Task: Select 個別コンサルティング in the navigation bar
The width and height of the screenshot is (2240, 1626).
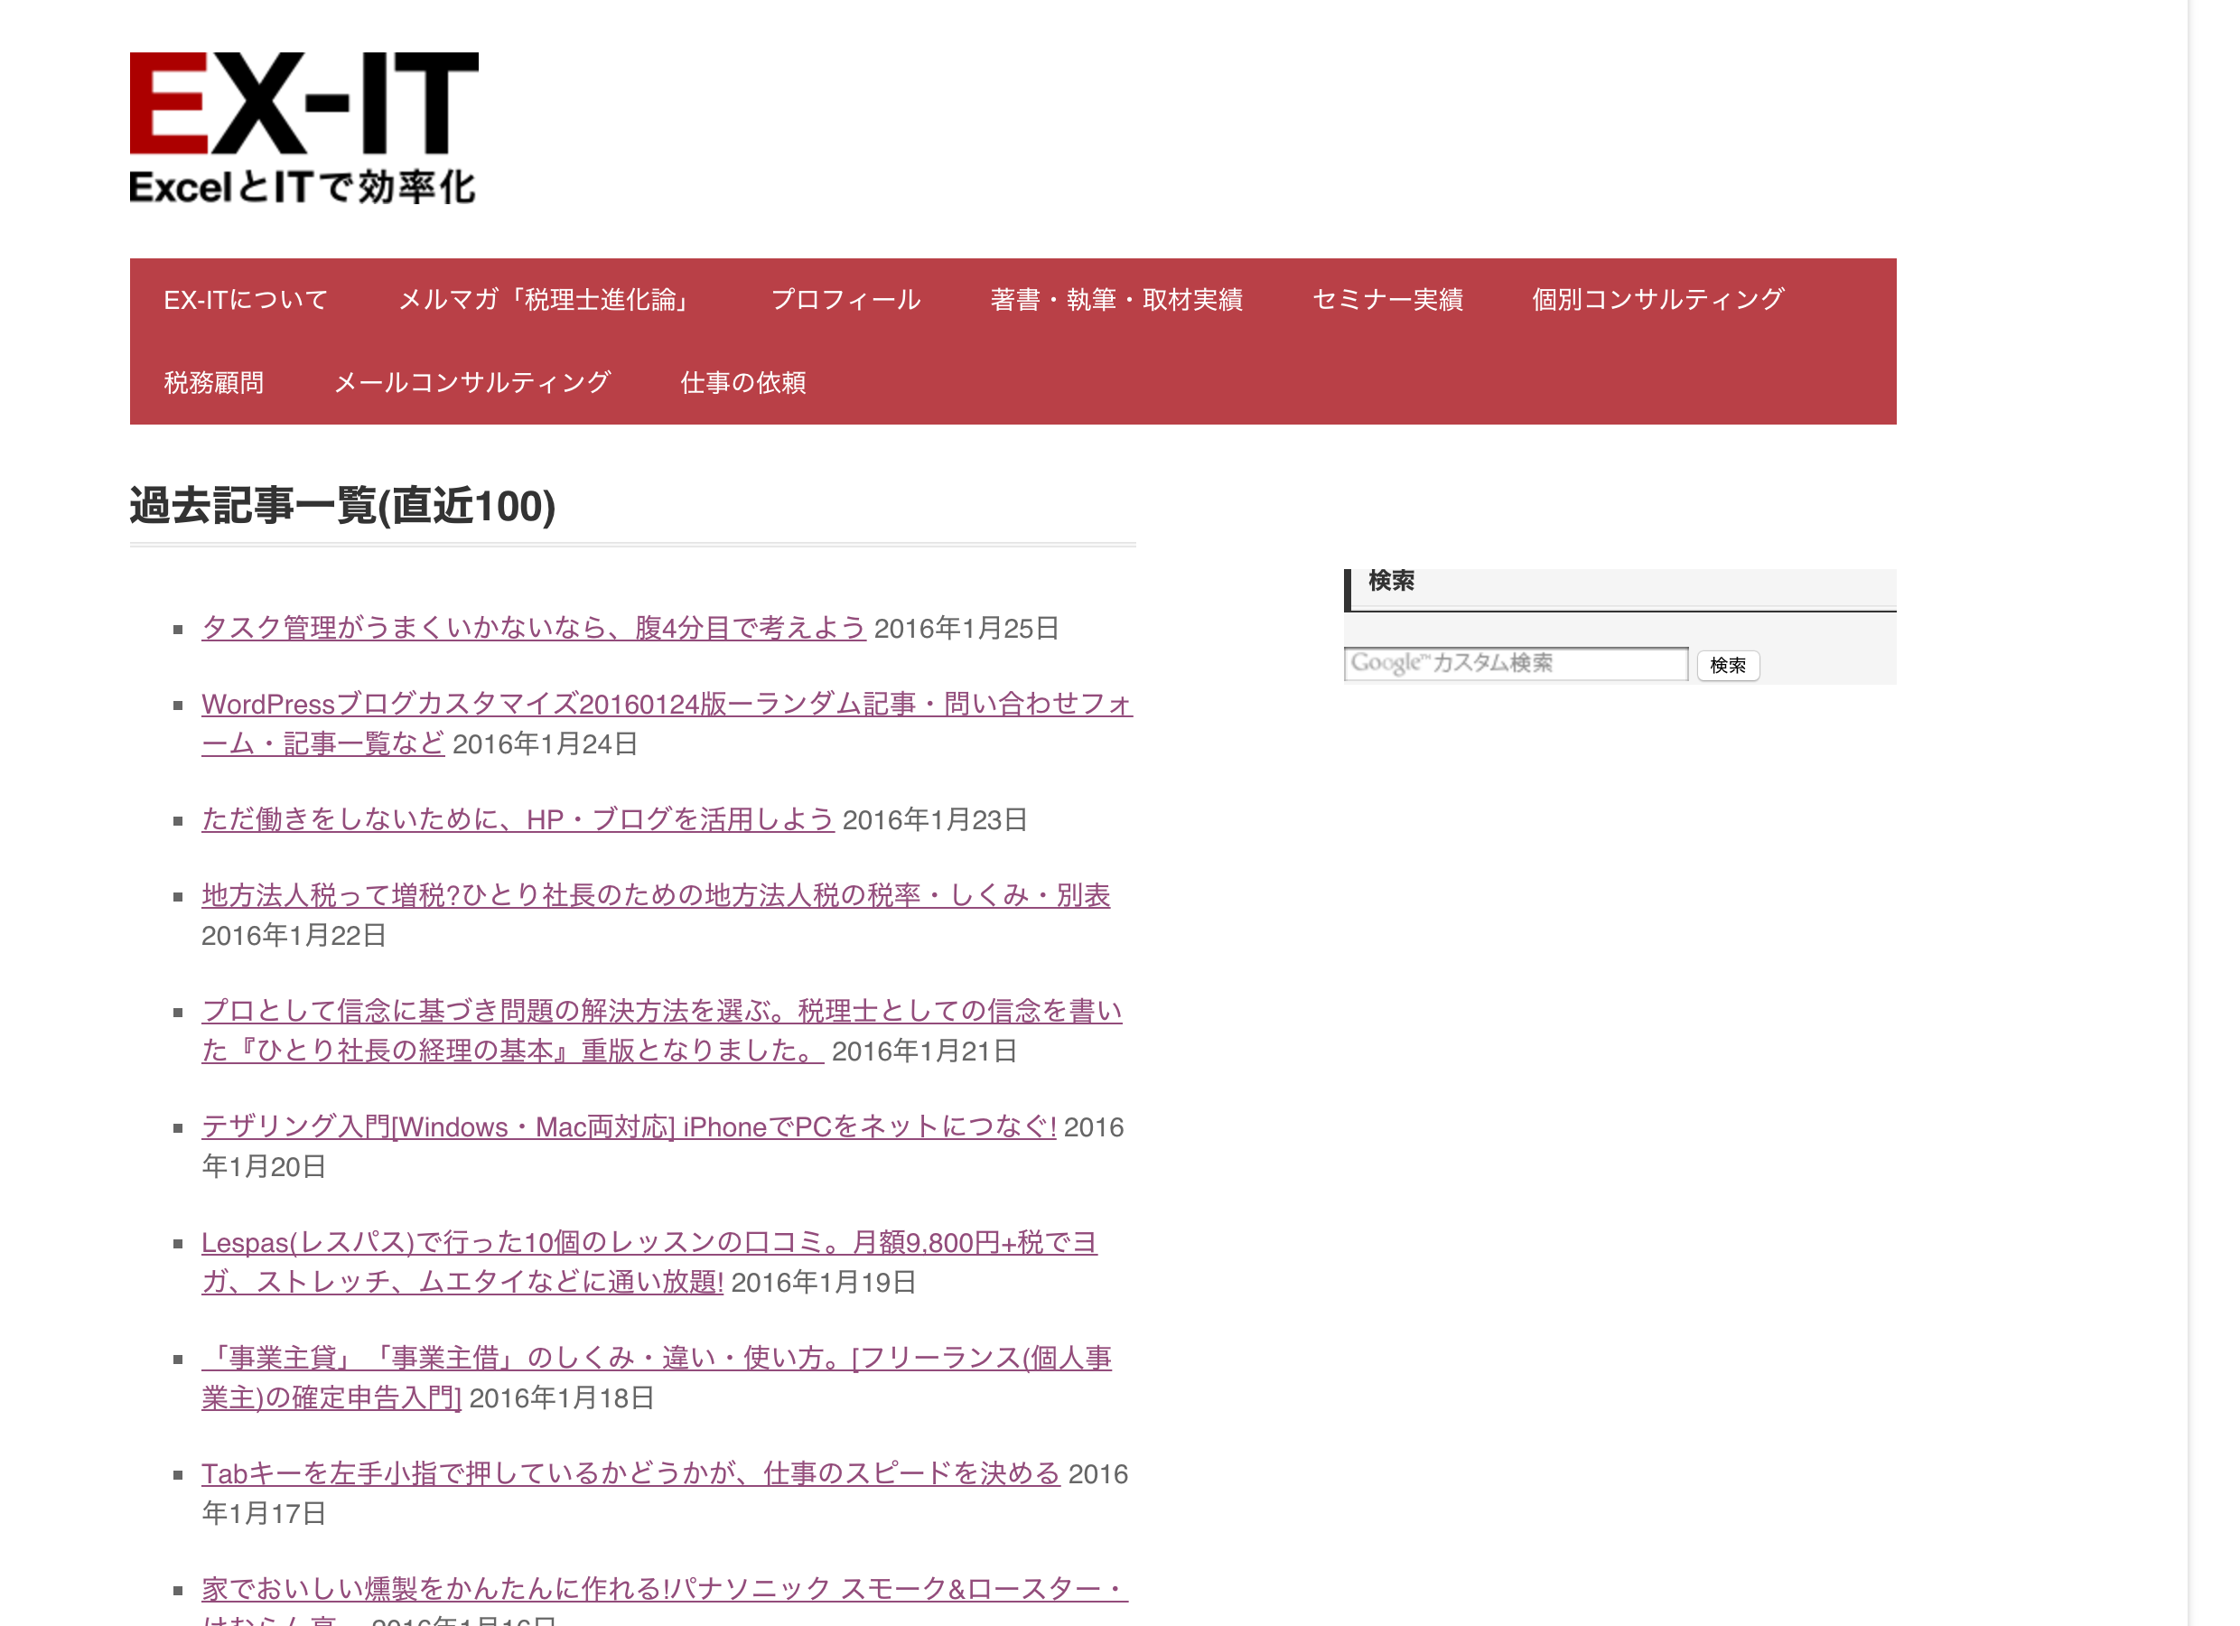Action: (x=1658, y=299)
